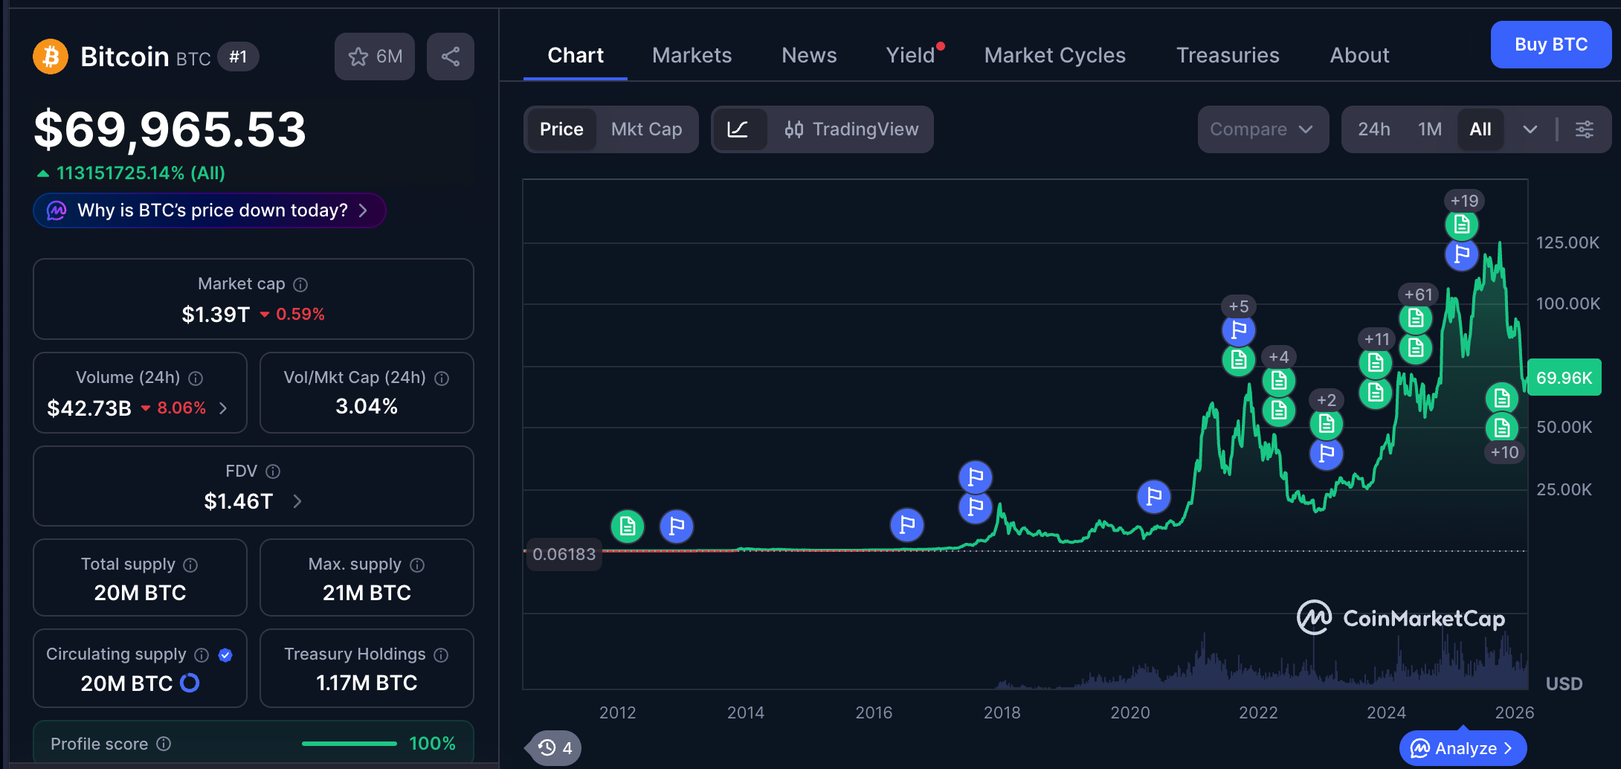Open Vol/Mkt Cap (24h) info icon

442,378
